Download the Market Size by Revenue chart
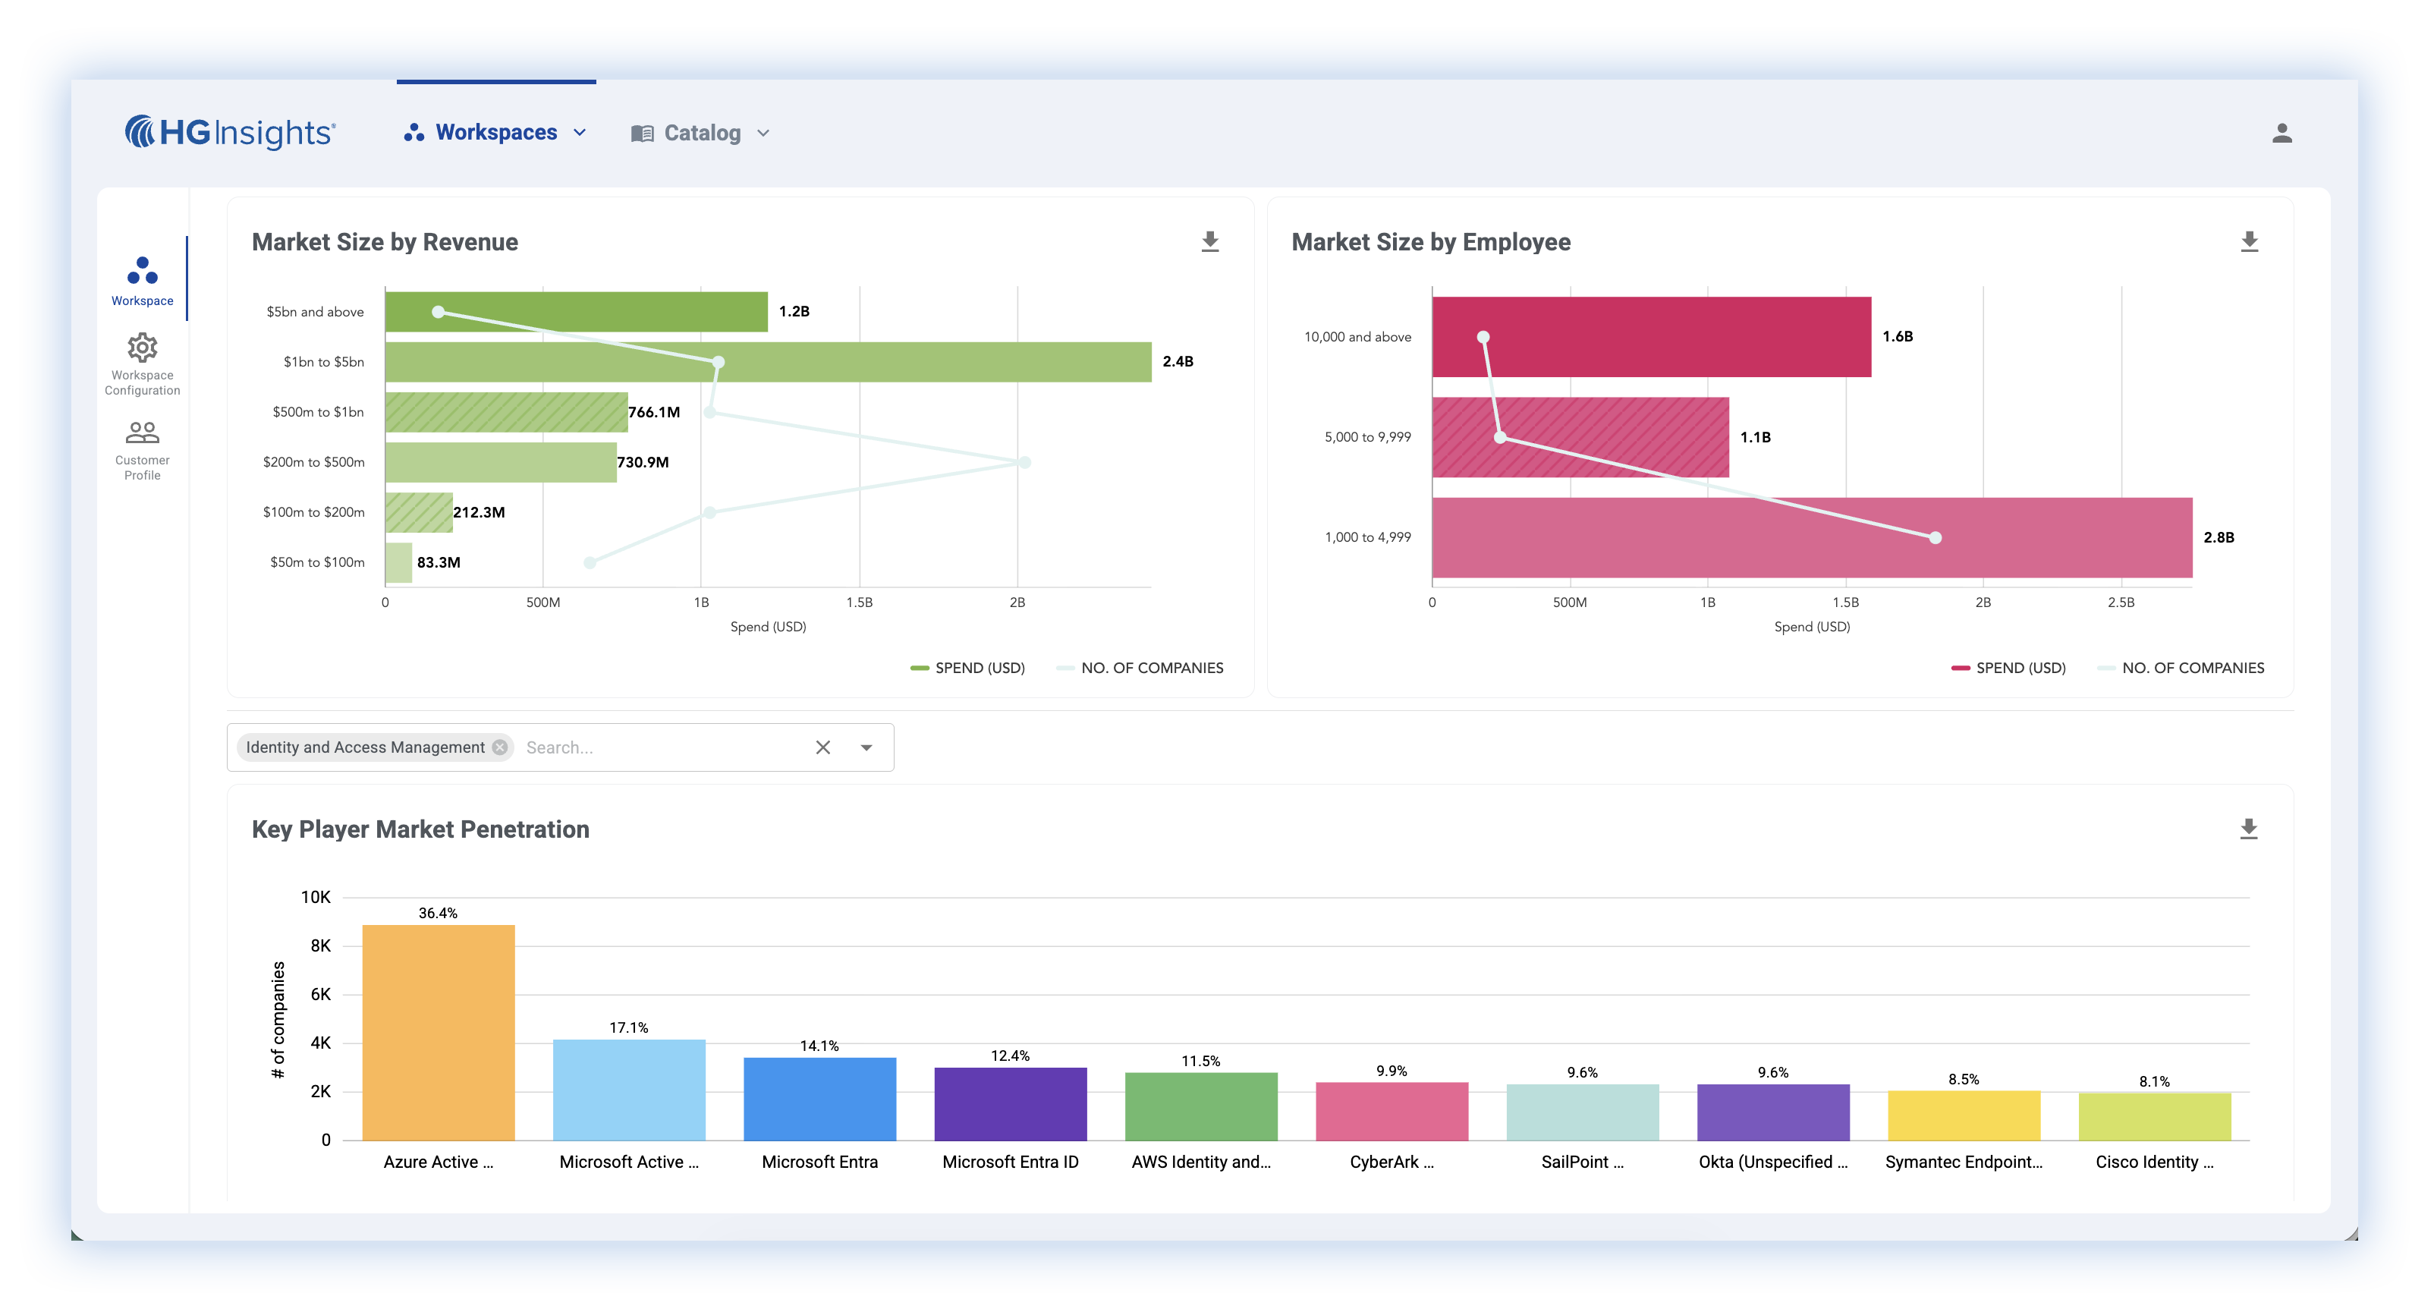The height and width of the screenshot is (1312, 2434). [x=1209, y=242]
